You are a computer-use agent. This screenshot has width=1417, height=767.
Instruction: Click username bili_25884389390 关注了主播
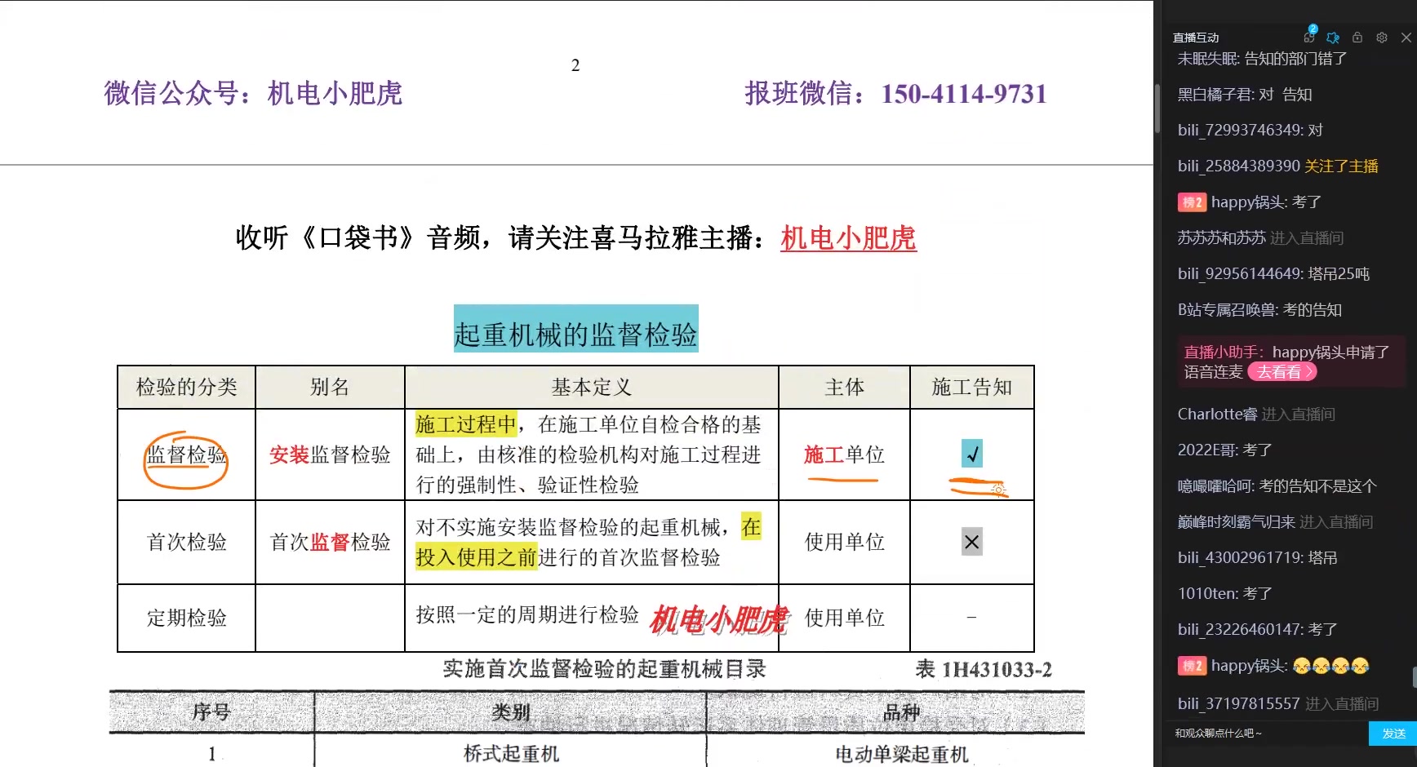click(1277, 166)
